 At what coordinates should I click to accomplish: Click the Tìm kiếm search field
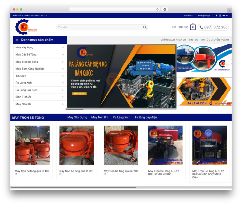click(x=102, y=27)
